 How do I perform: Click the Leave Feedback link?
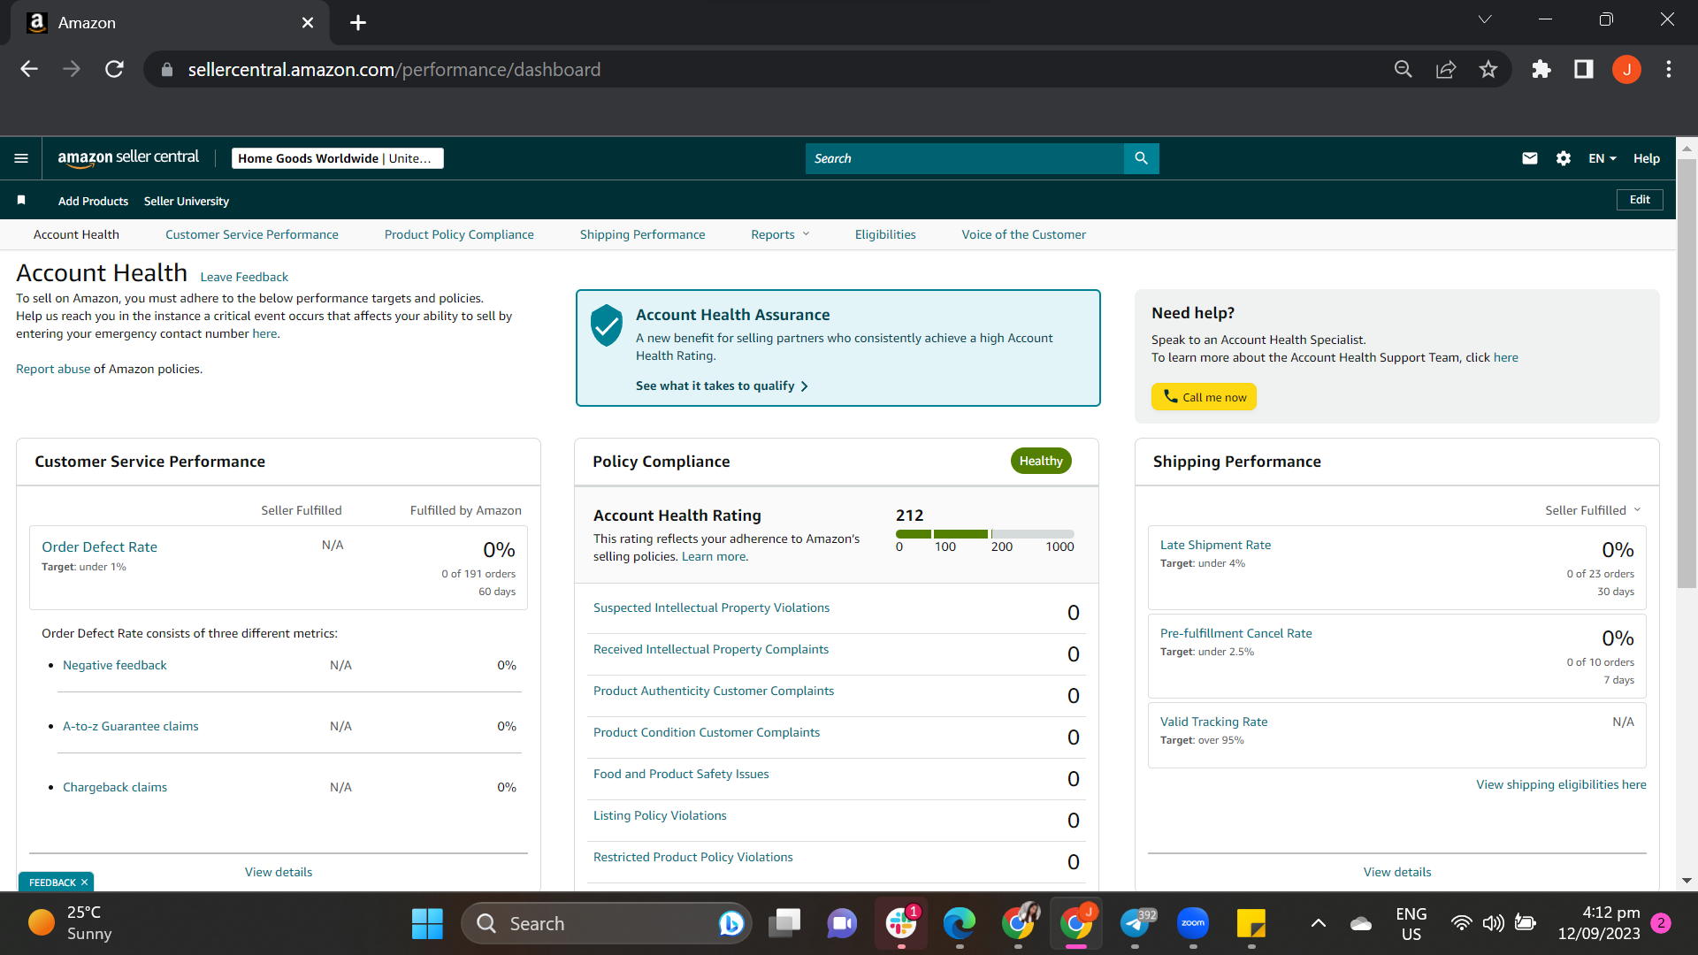coord(244,277)
